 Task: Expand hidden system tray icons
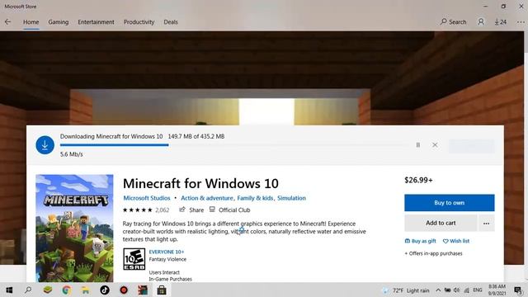[x=438, y=290]
